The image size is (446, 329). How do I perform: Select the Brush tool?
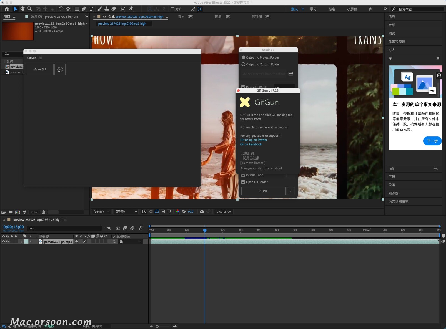tap(100, 9)
